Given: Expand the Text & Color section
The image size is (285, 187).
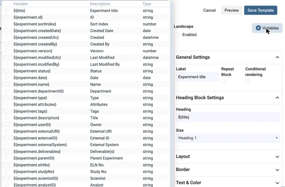Looking at the screenshot, I should click(277, 183).
